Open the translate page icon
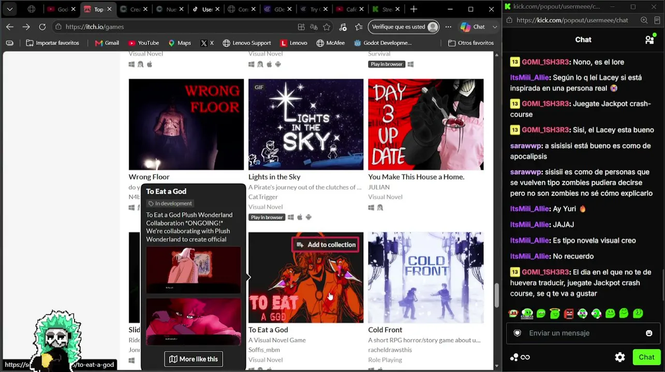Screen dimensions: 665x372 (314, 27)
